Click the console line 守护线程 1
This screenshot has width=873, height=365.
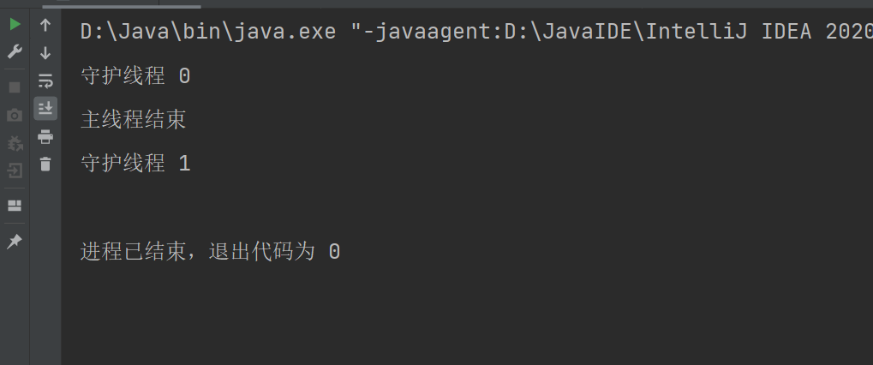(x=135, y=164)
